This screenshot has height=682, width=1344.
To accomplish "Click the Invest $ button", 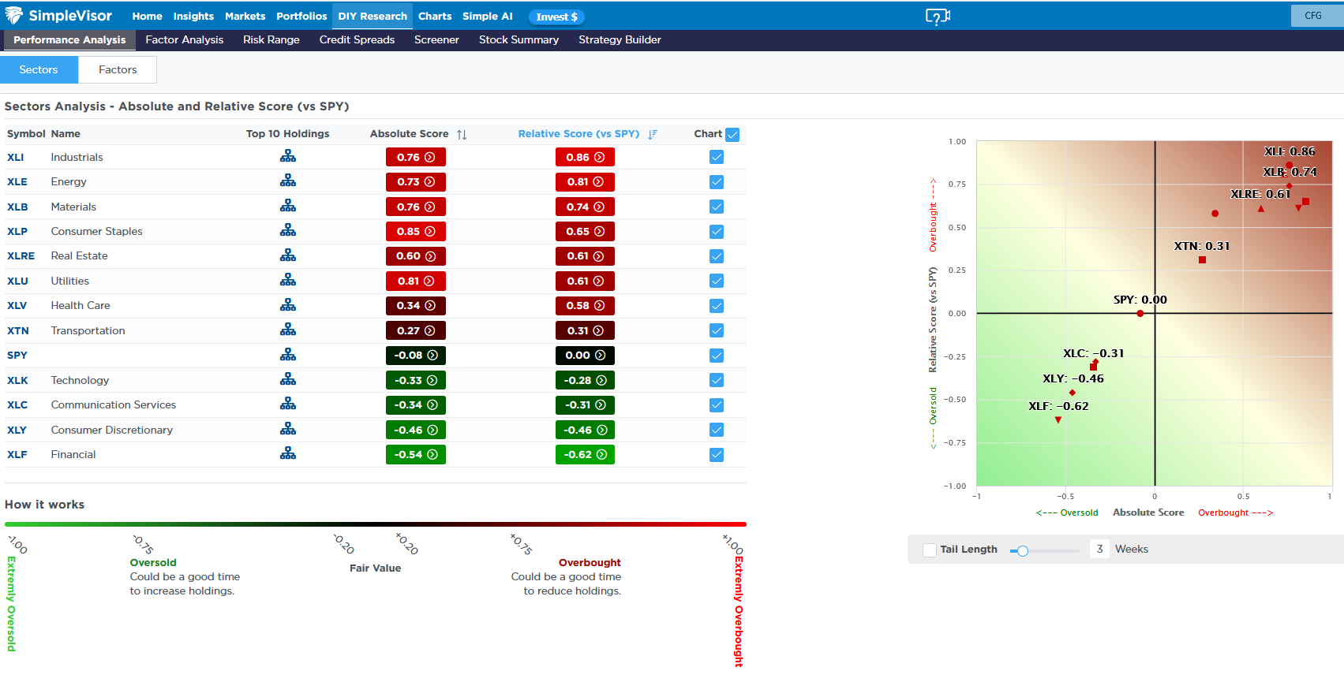I will 556,17.
